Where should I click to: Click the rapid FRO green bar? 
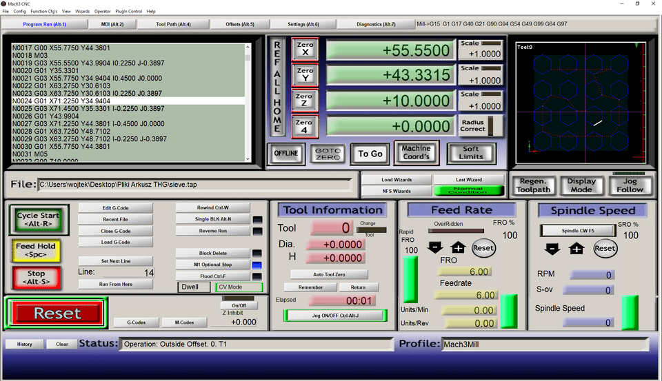pyautogui.click(x=411, y=279)
